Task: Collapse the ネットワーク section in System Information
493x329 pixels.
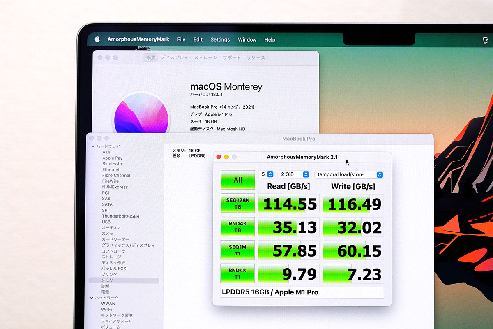Action: 92,298
